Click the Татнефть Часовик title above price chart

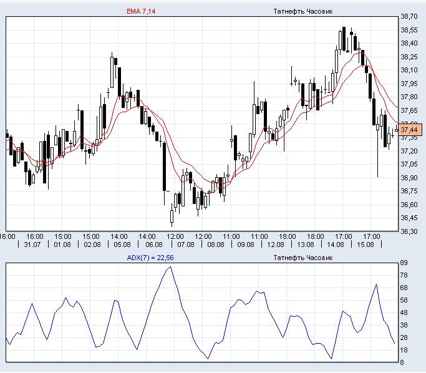click(x=303, y=11)
